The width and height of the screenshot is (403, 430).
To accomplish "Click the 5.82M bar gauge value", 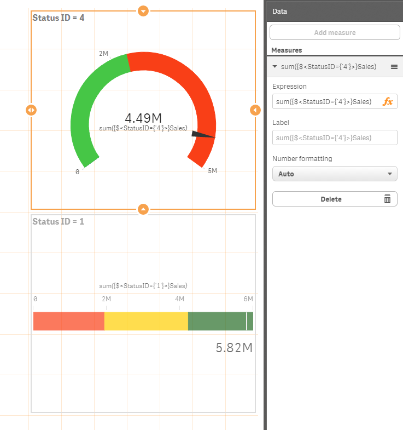I will pyautogui.click(x=234, y=348).
